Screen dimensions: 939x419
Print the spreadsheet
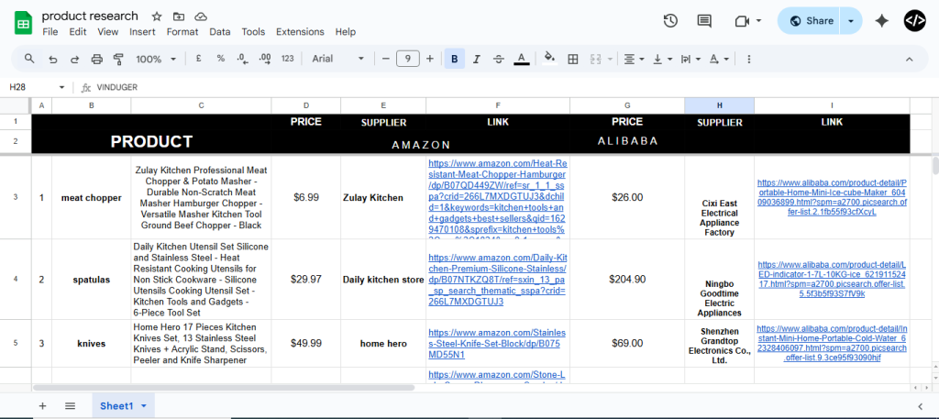[x=97, y=59]
